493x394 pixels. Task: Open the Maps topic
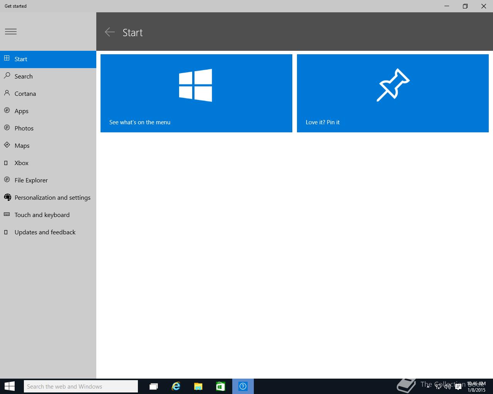point(48,146)
